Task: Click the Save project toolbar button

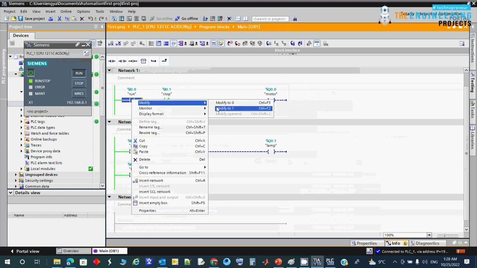Action: pos(32,19)
